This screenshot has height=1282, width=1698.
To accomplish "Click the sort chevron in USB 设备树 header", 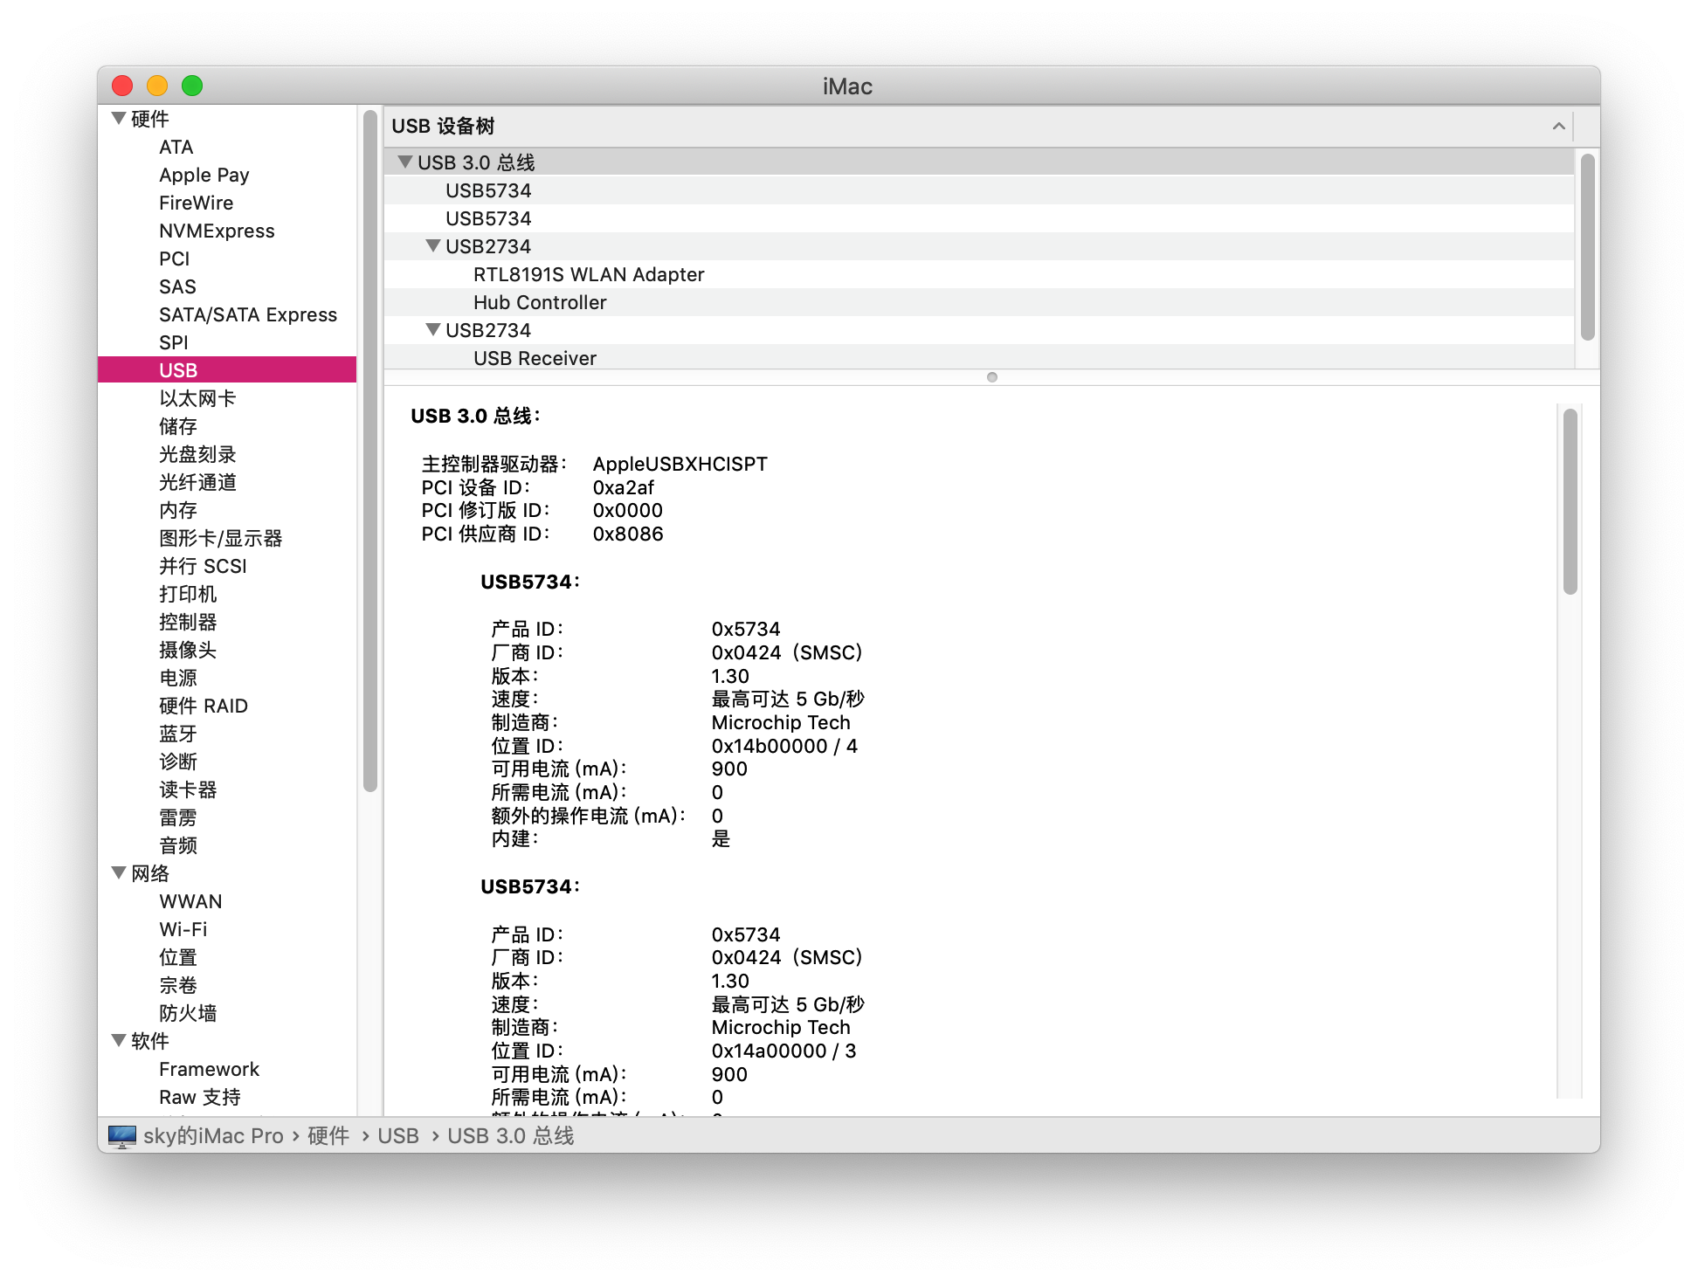I will [1558, 126].
